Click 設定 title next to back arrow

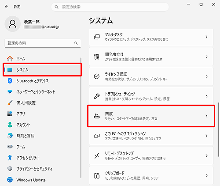(17, 7)
